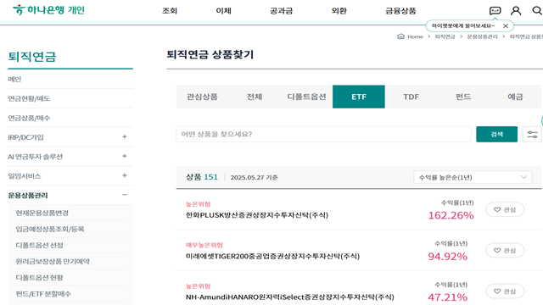Switch to the 펀드 tab

coord(463,97)
